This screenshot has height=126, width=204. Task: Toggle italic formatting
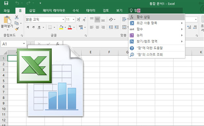click(33, 27)
